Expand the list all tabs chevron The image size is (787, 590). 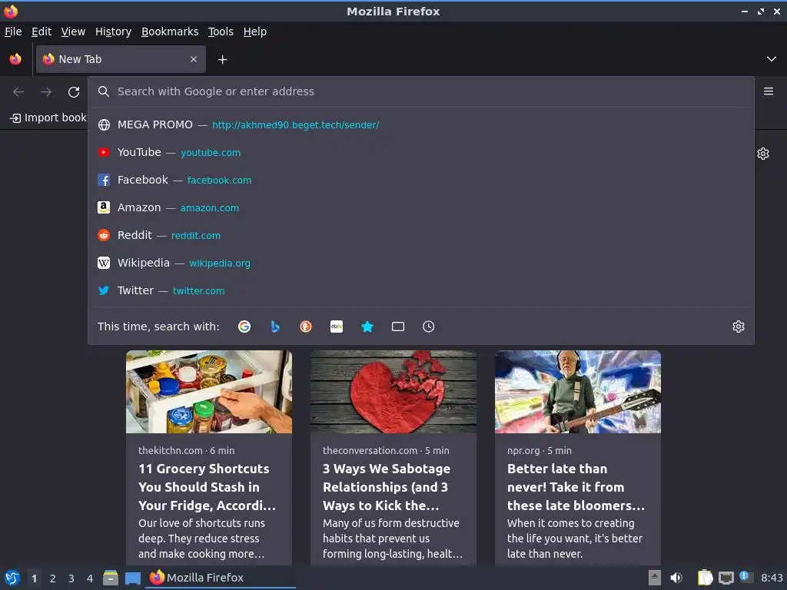click(x=772, y=59)
